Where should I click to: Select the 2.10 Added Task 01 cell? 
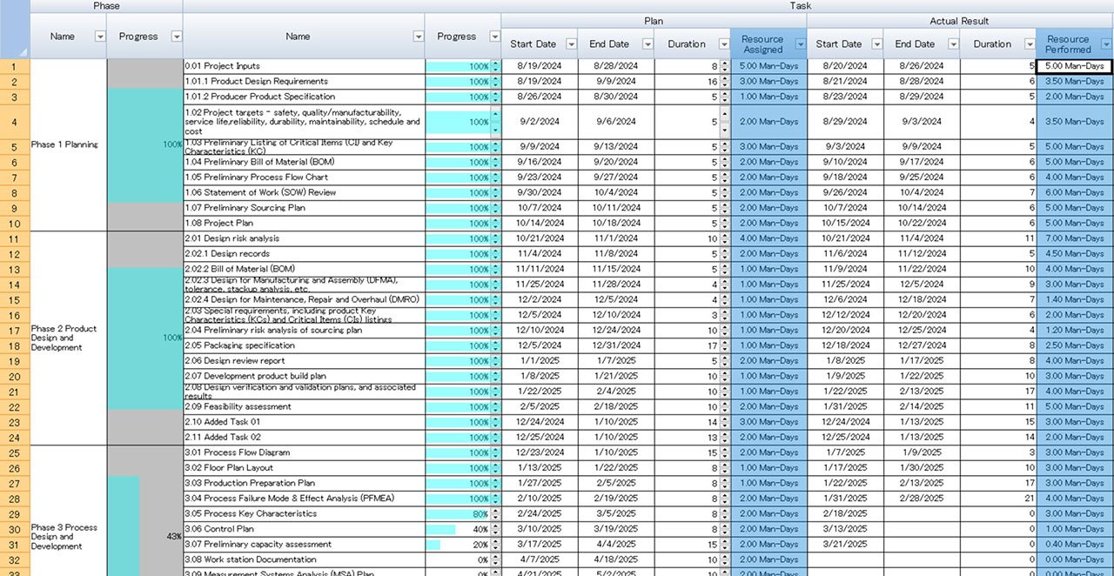click(304, 422)
